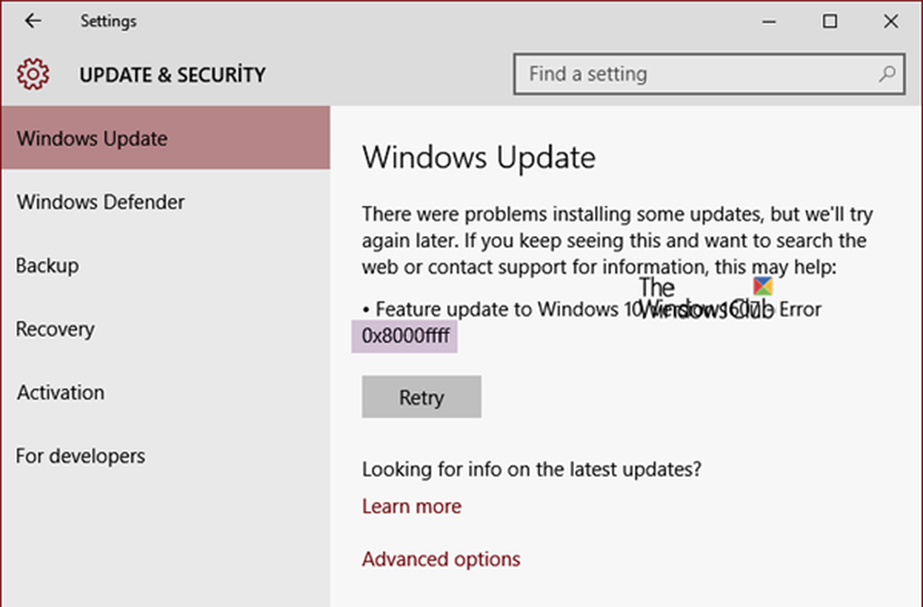This screenshot has height=607, width=923.
Task: Go to Recovery options
Action: 54,329
